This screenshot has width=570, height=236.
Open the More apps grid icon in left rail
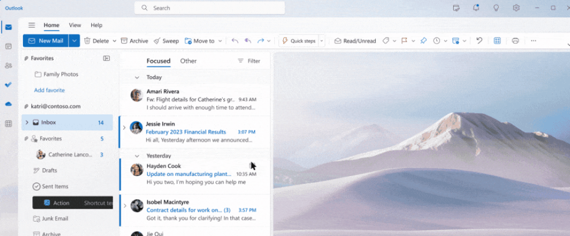click(8, 124)
